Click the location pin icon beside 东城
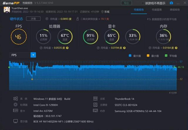The width and height of the screenshot is (188, 130). click(102, 12)
